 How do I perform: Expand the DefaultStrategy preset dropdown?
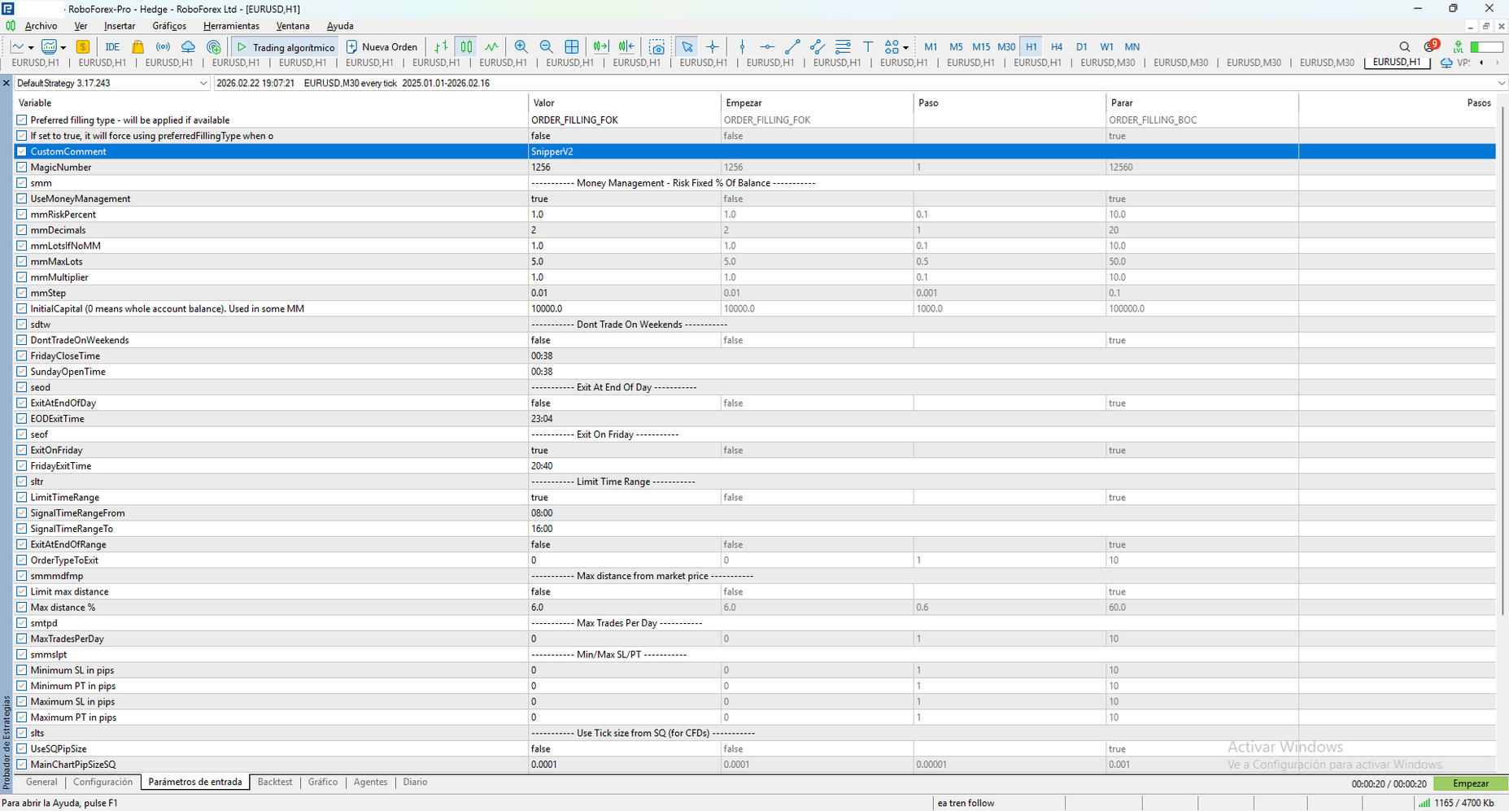[x=203, y=83]
